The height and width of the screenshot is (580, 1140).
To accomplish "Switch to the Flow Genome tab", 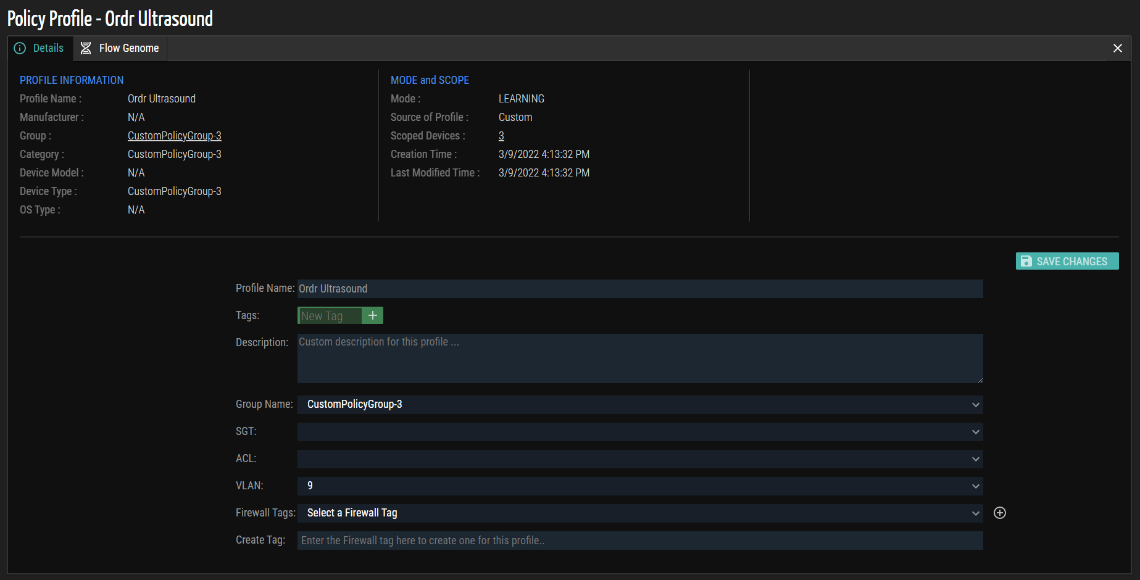I will (128, 48).
